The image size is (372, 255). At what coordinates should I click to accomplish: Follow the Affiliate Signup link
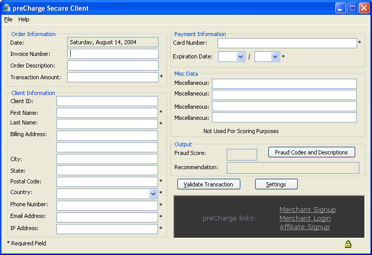(x=304, y=227)
